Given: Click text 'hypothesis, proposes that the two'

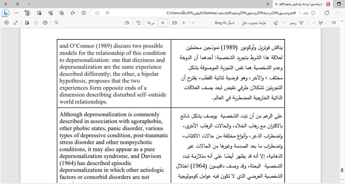Looking at the screenshot, I should pos(100,81).
